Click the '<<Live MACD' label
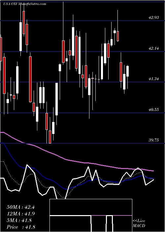The image size is (165, 232). 139,223
